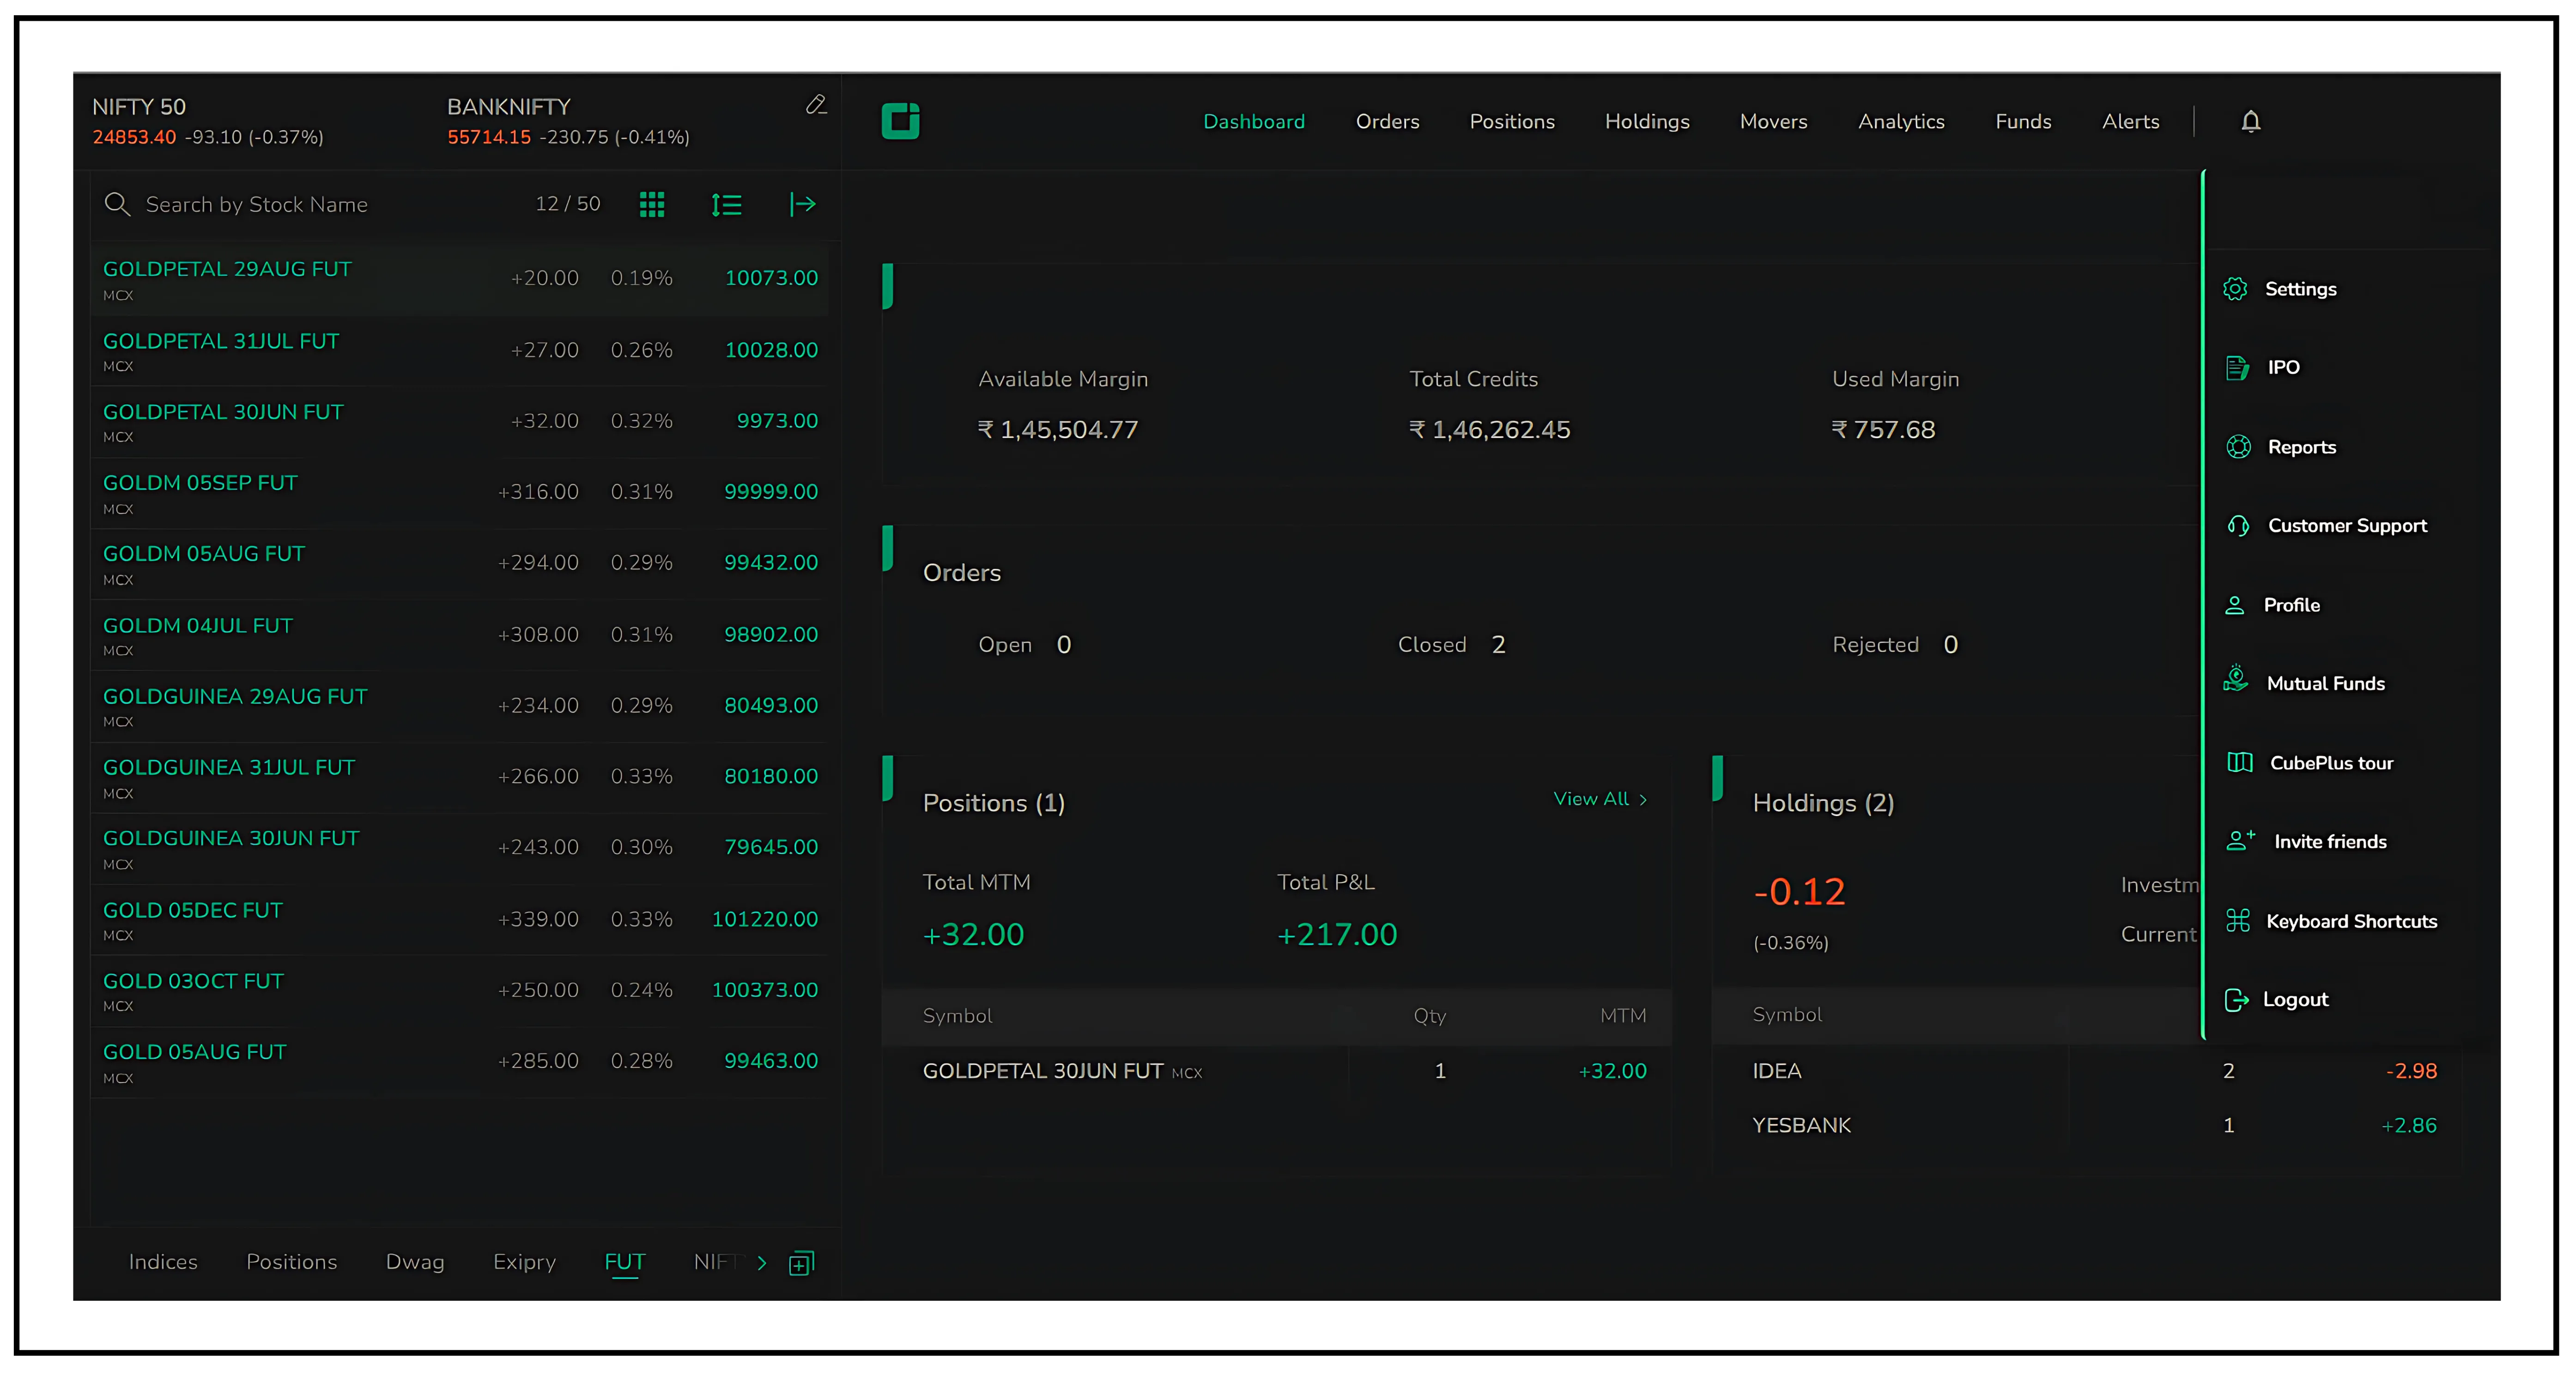Viewport: 2576px width, 1376px height.
Task: Select GOLD 03OCT FUT row
Action: [459, 992]
